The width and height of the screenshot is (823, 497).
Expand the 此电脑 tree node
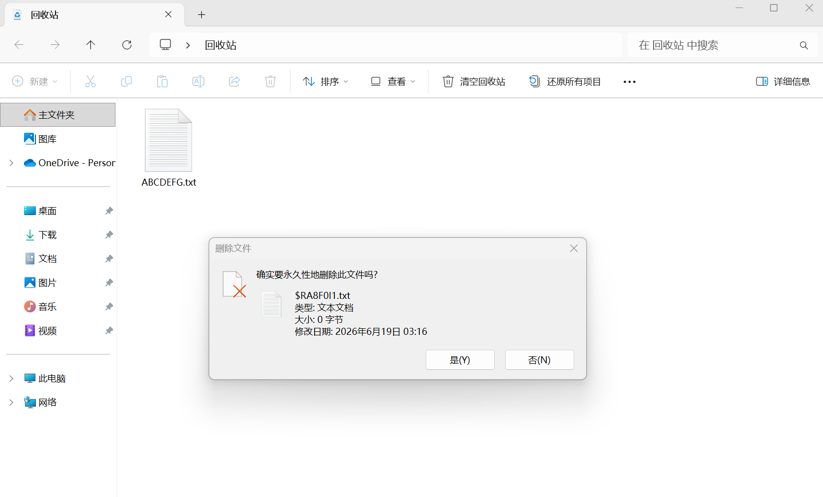coord(11,379)
